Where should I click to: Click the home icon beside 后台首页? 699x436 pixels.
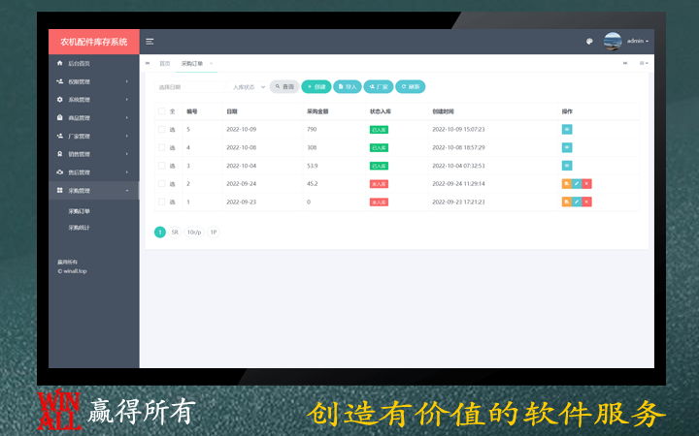coord(60,63)
